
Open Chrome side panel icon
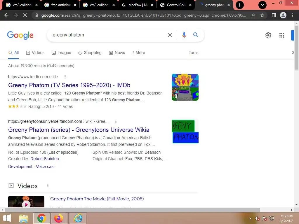pyautogui.click(x=274, y=15)
